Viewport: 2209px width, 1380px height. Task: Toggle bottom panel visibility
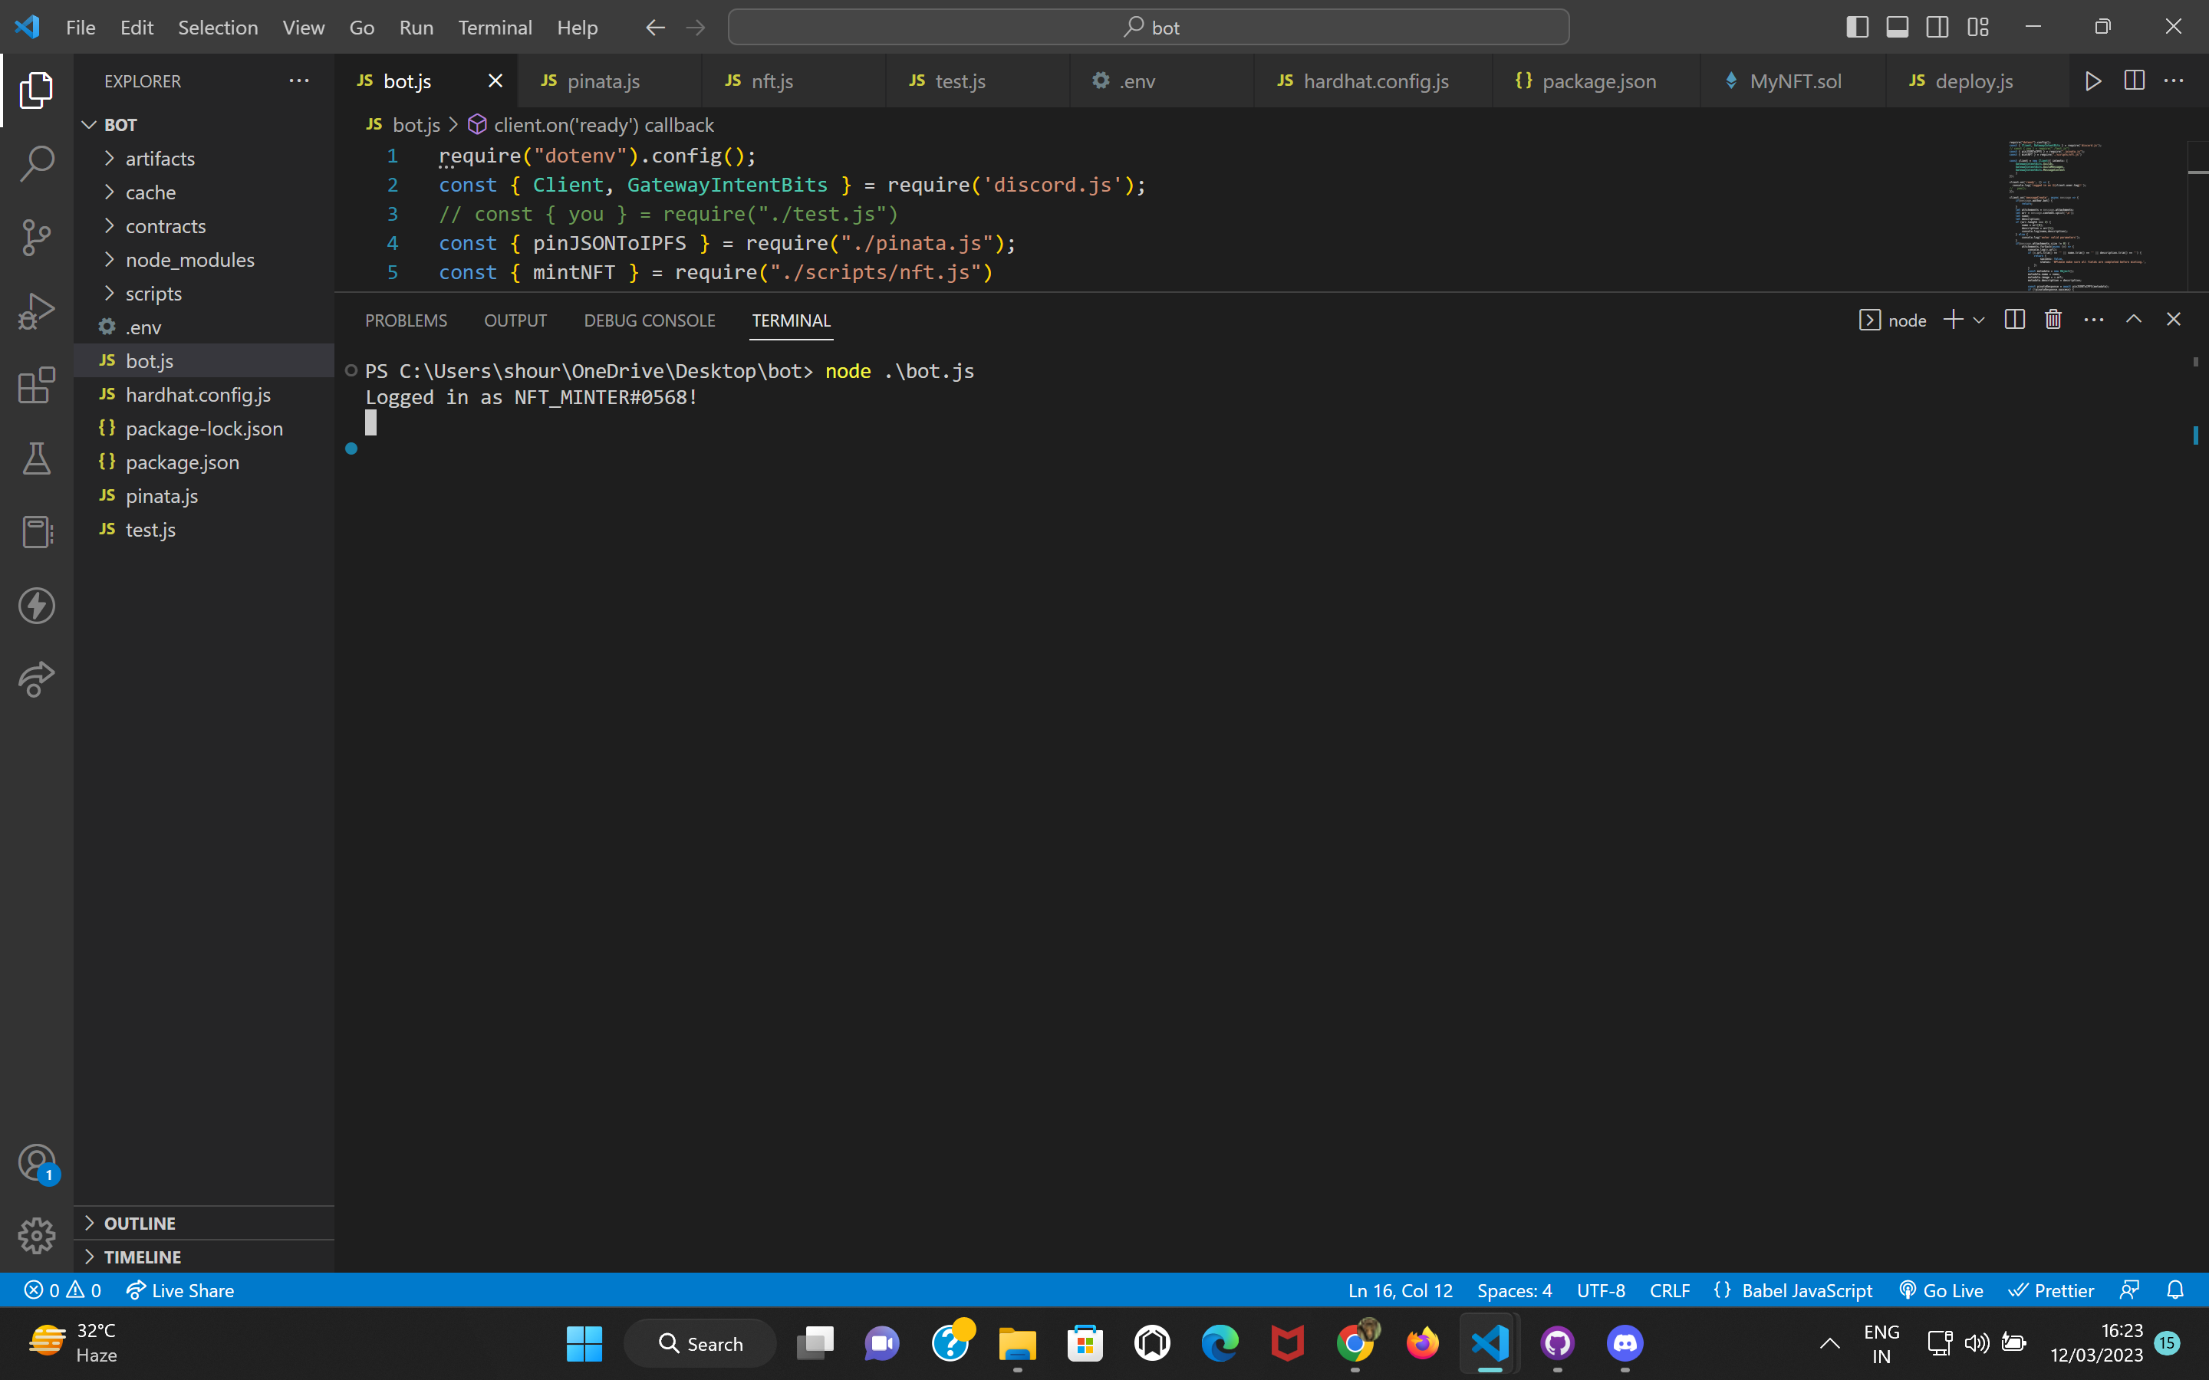click(x=1897, y=28)
